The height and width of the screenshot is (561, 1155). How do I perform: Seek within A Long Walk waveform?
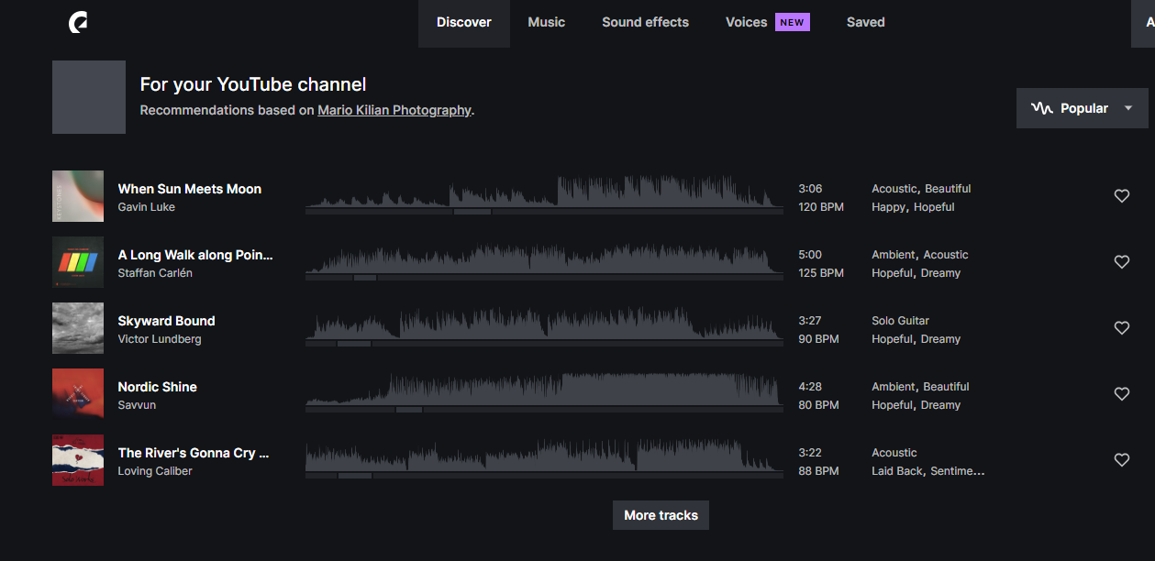tap(544, 259)
